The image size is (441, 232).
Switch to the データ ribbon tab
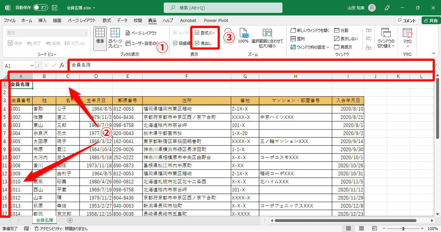point(122,20)
